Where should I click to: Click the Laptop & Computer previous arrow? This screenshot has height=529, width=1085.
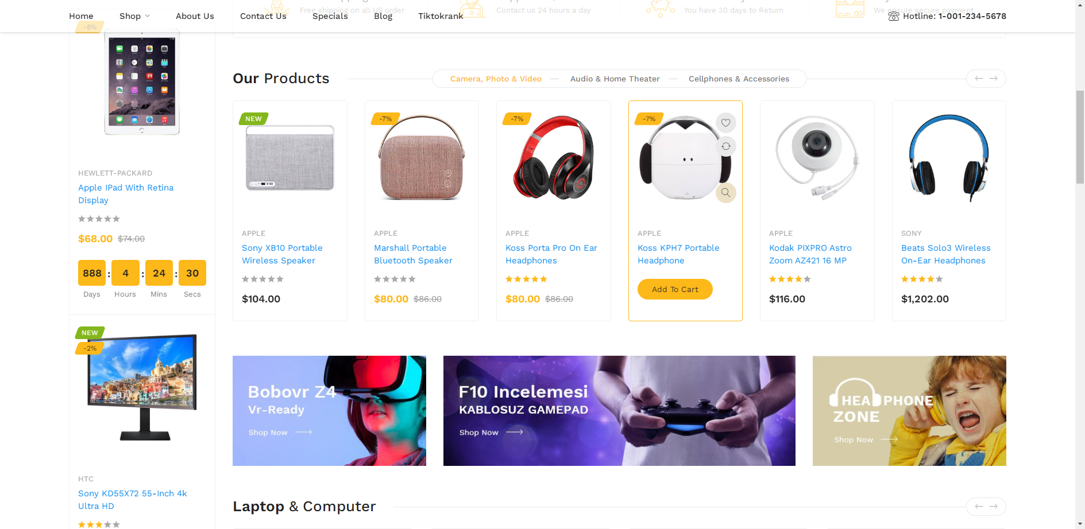tap(979, 507)
